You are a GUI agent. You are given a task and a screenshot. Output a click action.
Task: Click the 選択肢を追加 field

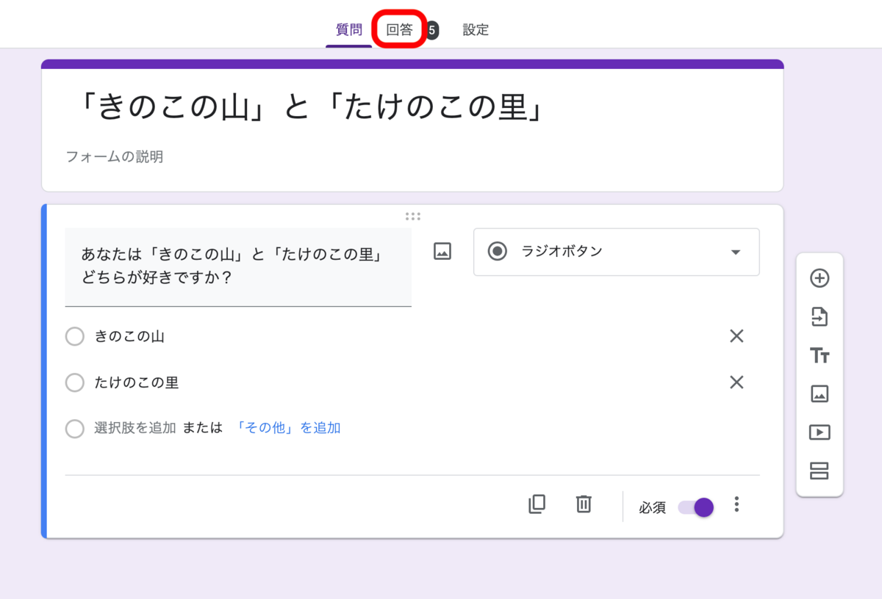pos(135,428)
